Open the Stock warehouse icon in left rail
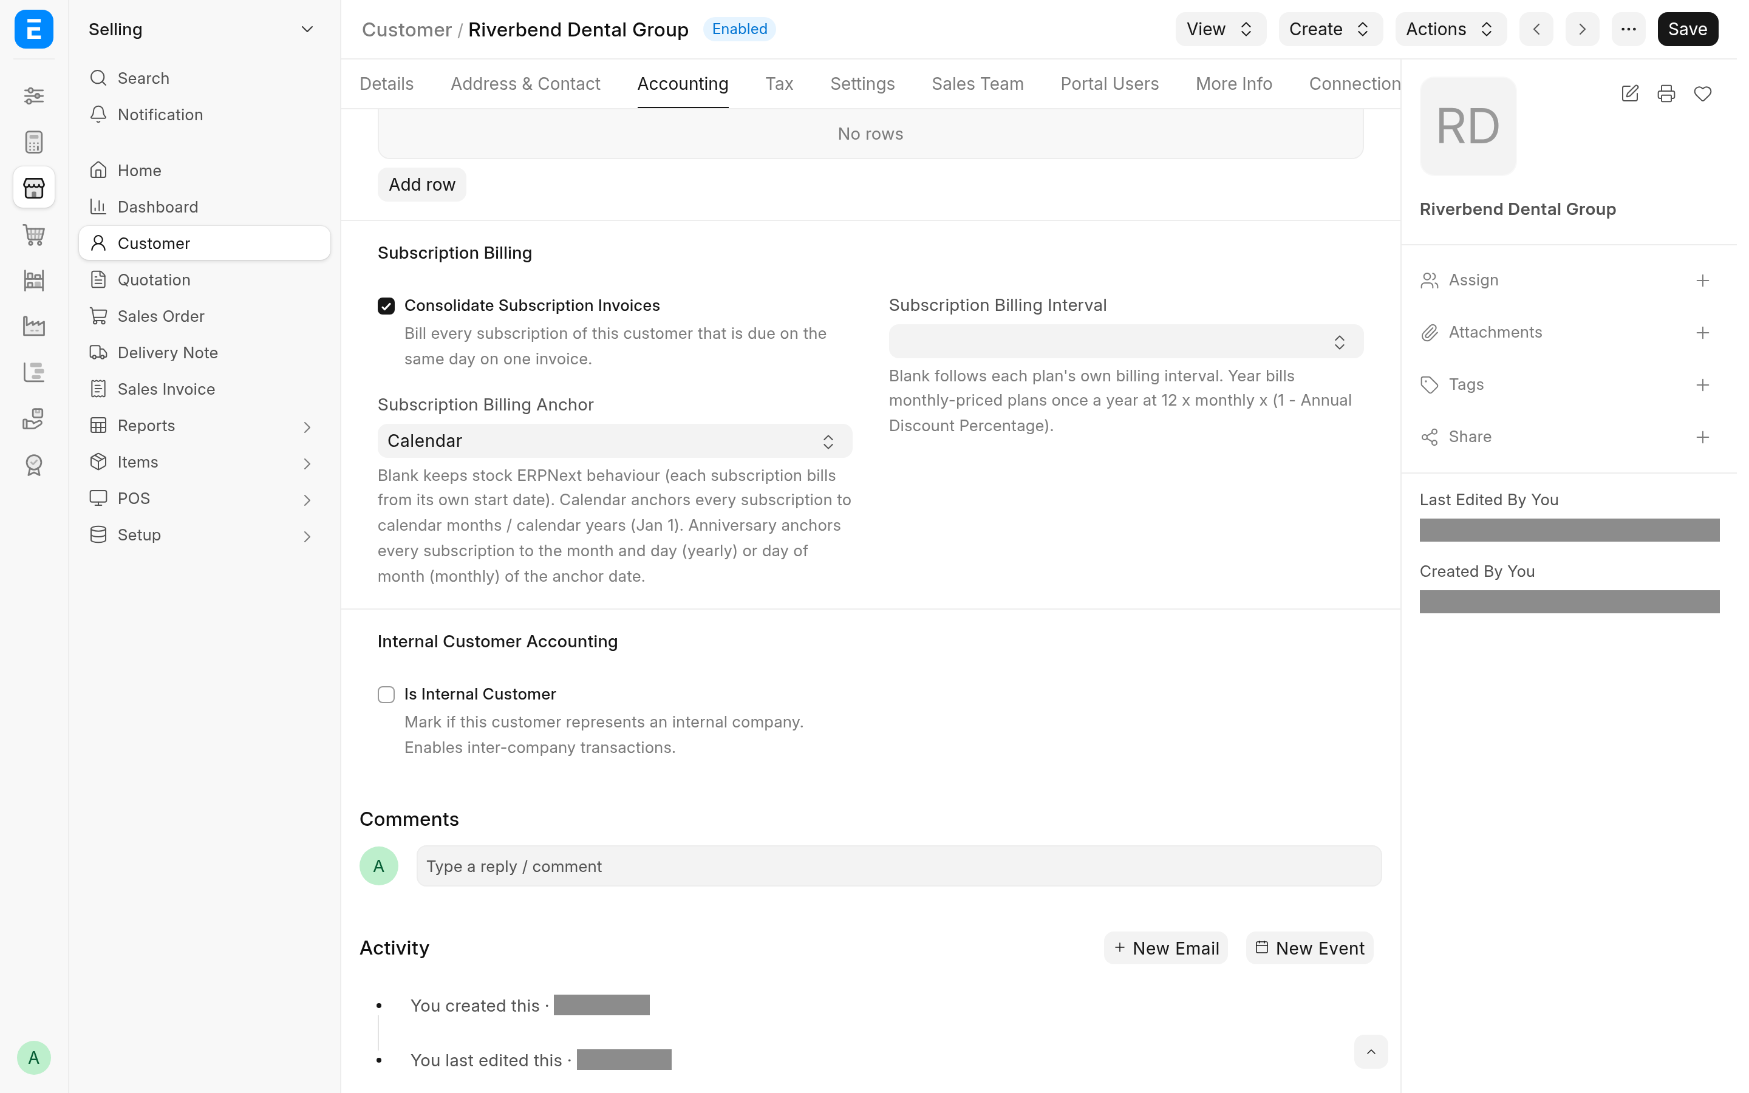 pos(34,281)
